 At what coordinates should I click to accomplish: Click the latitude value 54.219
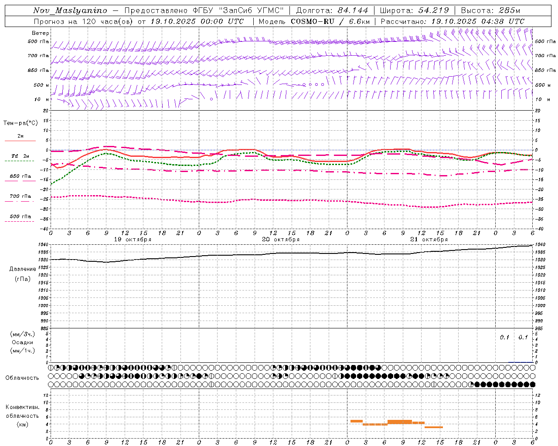(x=434, y=10)
